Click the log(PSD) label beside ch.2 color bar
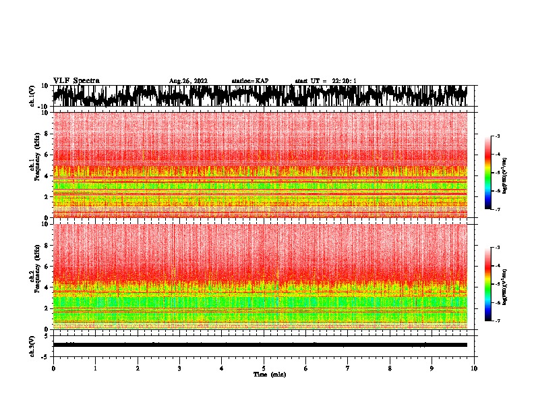 [504, 287]
